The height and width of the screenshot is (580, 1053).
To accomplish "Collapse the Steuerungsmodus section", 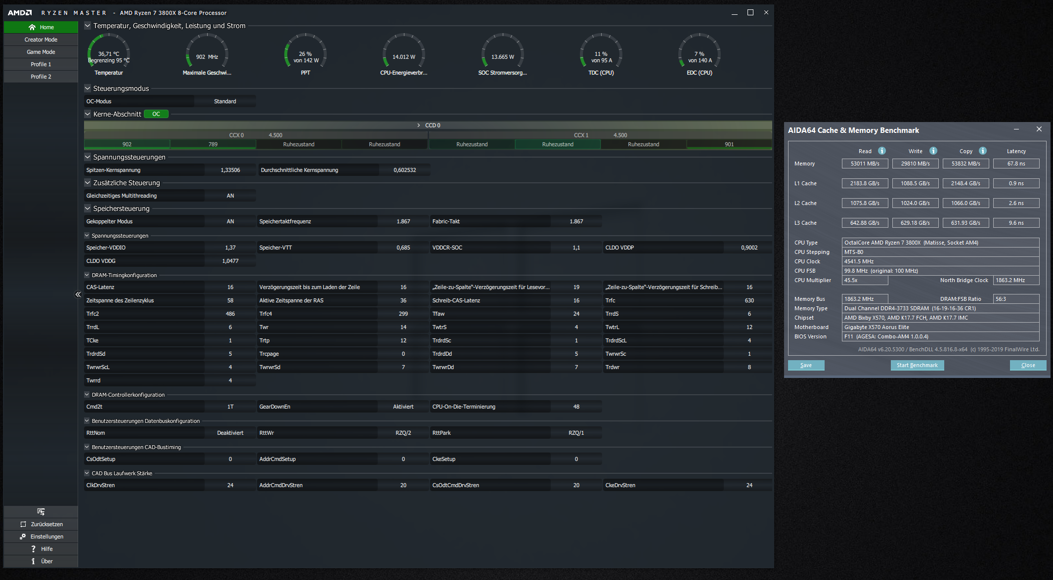I will click(x=88, y=88).
